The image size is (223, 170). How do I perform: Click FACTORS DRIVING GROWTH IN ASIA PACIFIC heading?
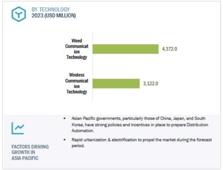coord(30,152)
